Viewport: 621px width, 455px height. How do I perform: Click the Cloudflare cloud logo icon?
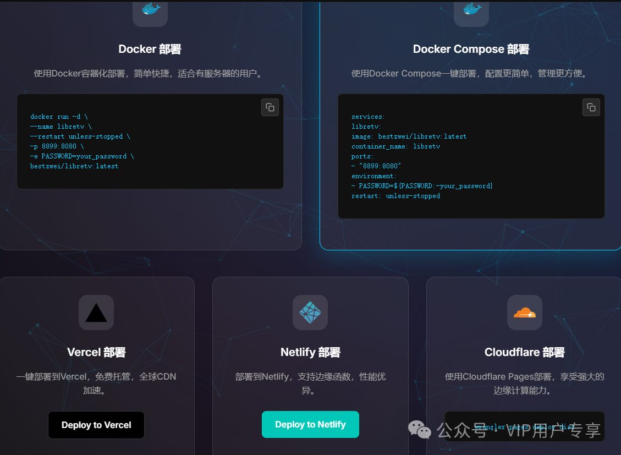pyautogui.click(x=525, y=313)
